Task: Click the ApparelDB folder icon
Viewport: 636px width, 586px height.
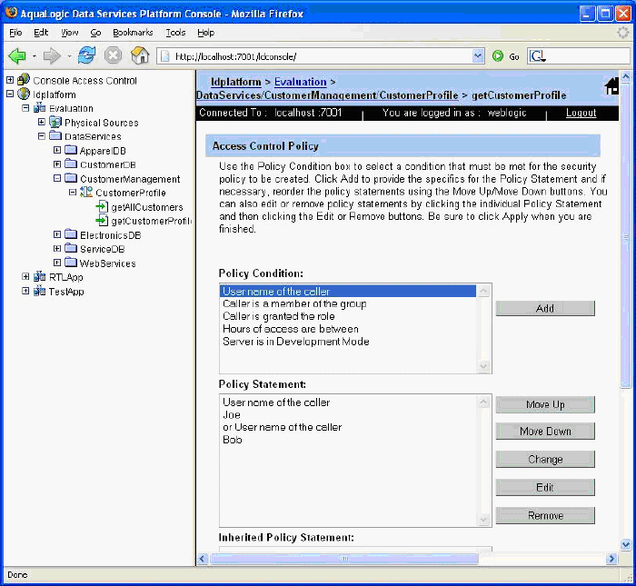Action: pos(71,150)
